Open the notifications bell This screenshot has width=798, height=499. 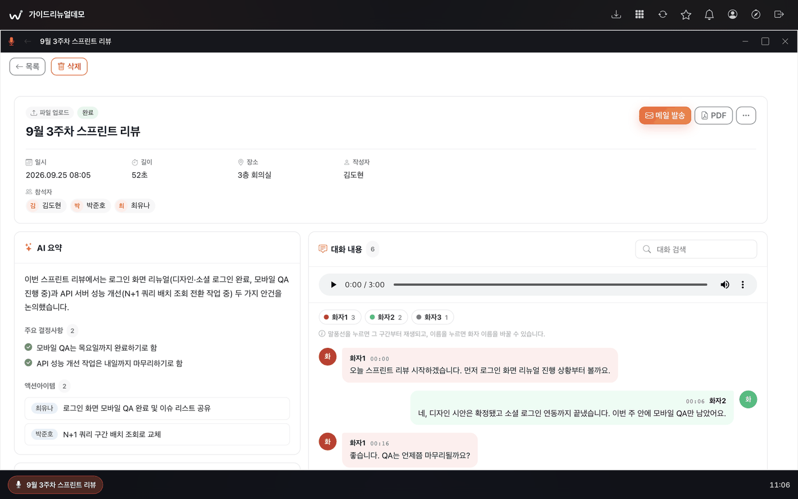point(709,14)
